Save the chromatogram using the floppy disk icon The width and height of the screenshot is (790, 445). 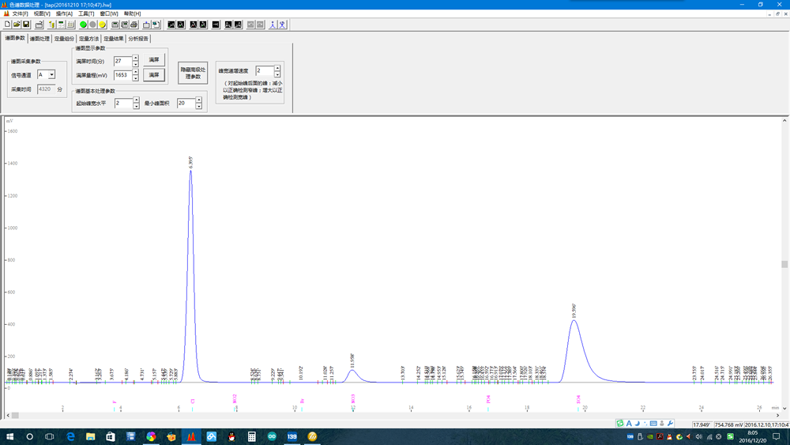[x=26, y=25]
